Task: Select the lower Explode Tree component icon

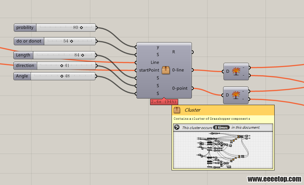Action: (x=236, y=95)
